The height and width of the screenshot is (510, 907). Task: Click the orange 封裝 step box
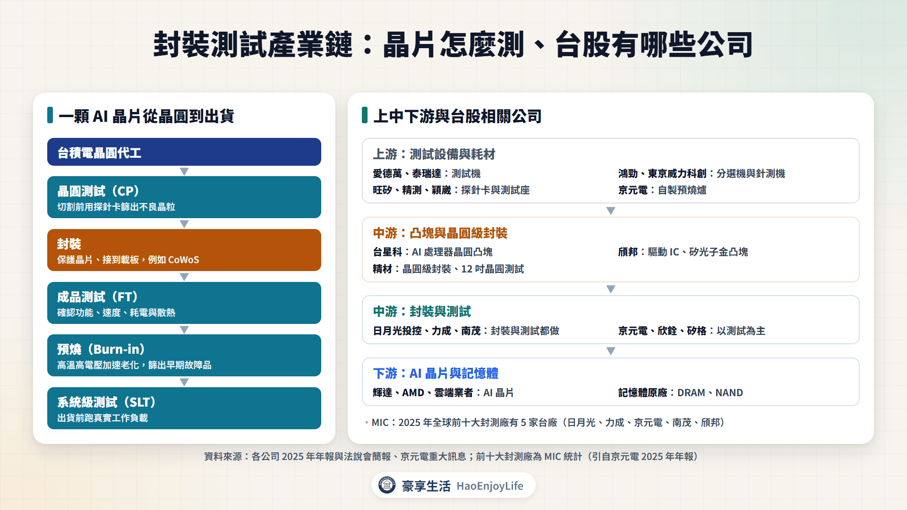(184, 250)
